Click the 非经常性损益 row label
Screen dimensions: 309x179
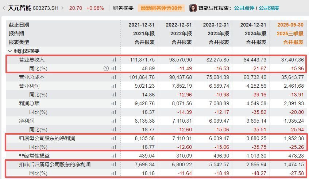pyautogui.click(x=34, y=156)
